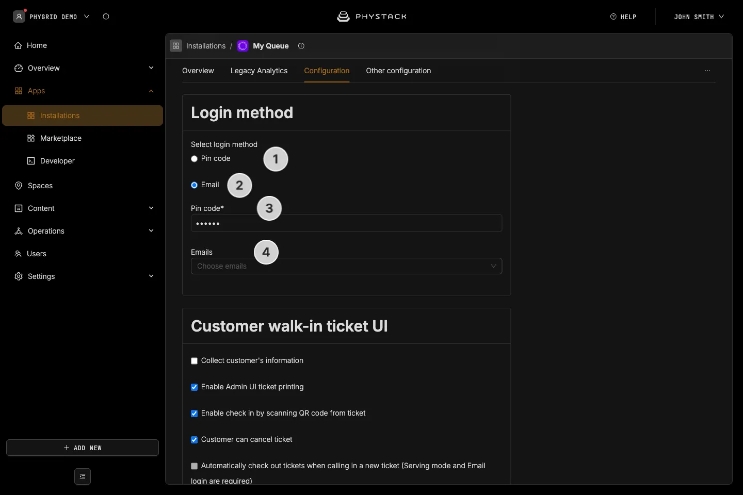Viewport: 743px width, 495px height.
Task: Click the Help question mark icon
Action: click(x=613, y=16)
